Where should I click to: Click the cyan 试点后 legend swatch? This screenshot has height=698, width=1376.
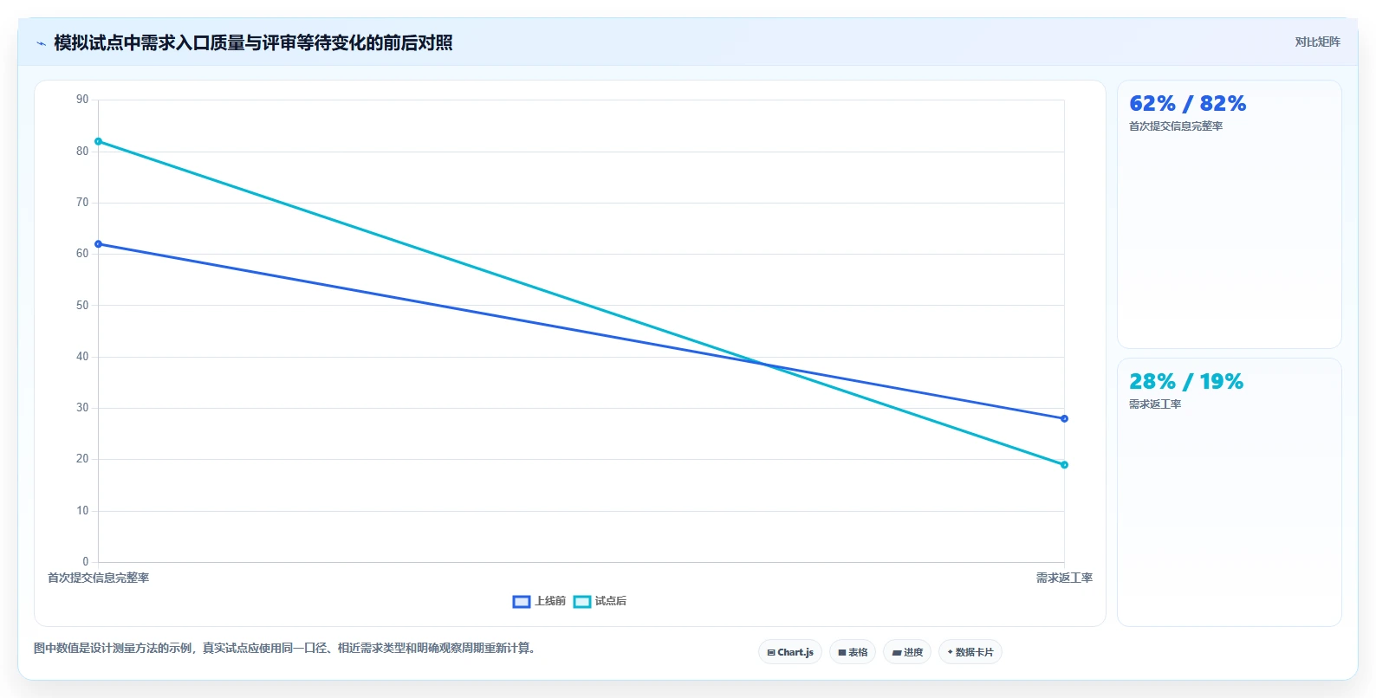(x=582, y=602)
